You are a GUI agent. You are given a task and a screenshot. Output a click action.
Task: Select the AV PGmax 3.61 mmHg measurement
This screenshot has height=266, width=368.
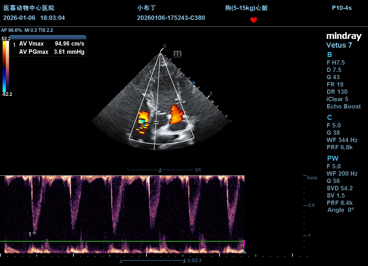coord(52,52)
